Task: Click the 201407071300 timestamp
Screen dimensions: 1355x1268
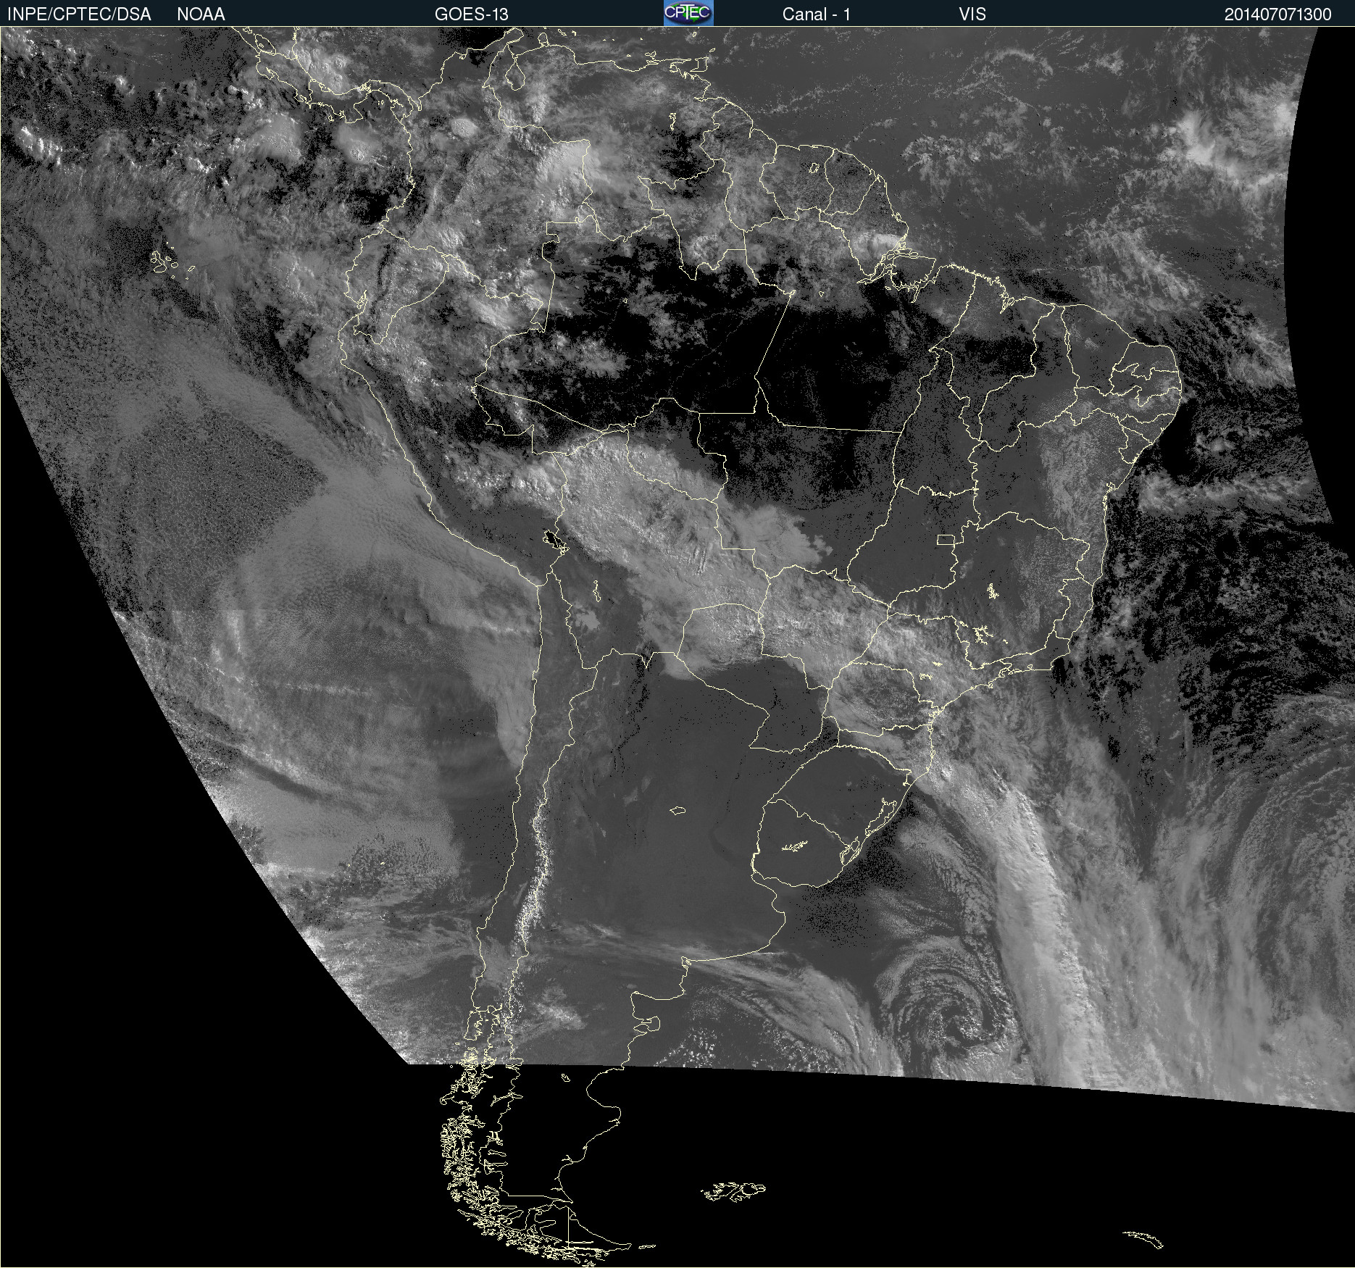Action: 1278,14
